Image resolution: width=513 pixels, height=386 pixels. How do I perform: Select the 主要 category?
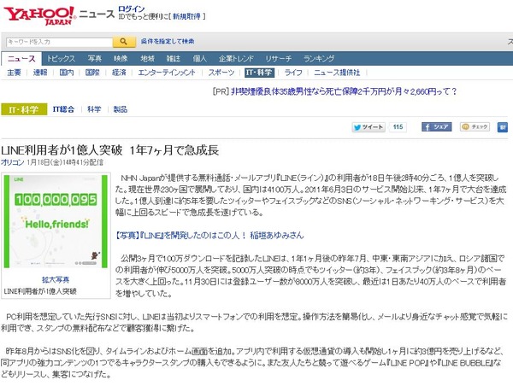14,73
